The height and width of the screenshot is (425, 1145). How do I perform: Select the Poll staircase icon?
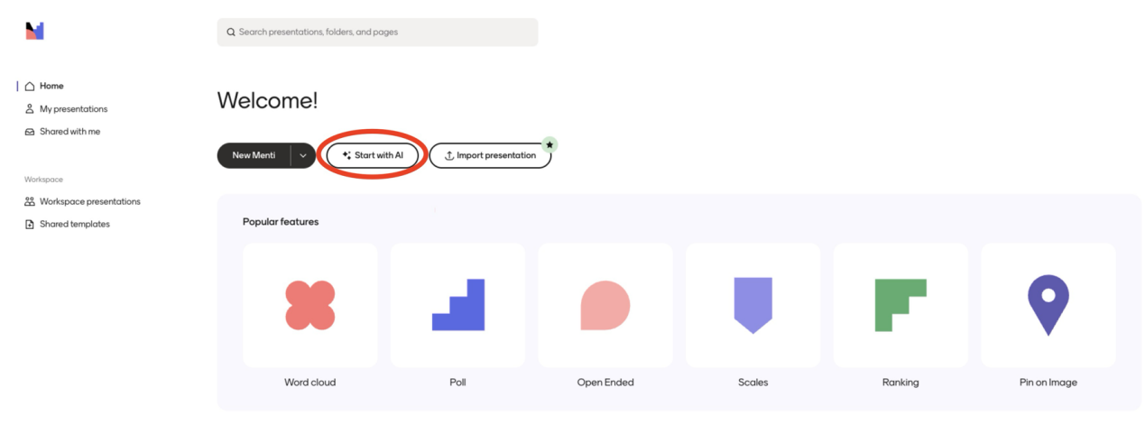point(457,305)
